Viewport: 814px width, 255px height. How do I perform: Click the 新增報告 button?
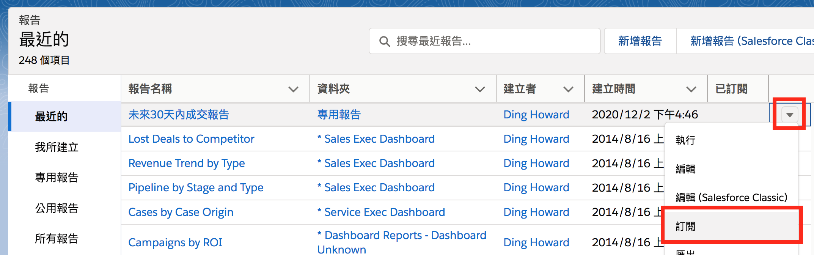pos(640,41)
